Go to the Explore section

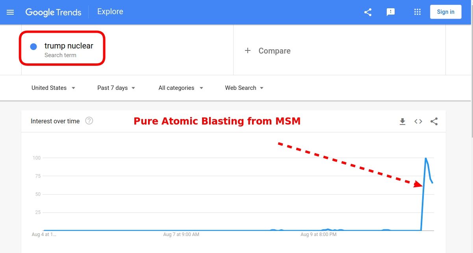pyautogui.click(x=110, y=12)
